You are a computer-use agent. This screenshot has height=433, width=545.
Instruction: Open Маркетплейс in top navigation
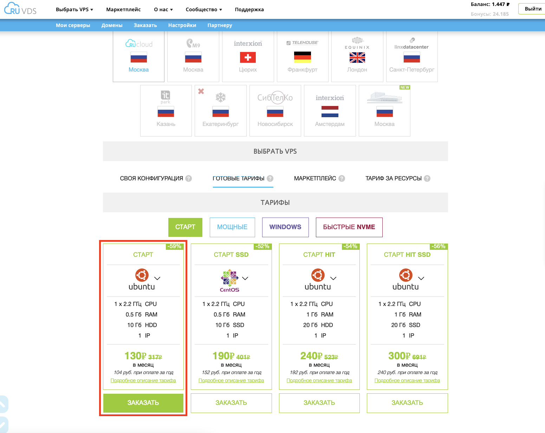[x=123, y=9]
